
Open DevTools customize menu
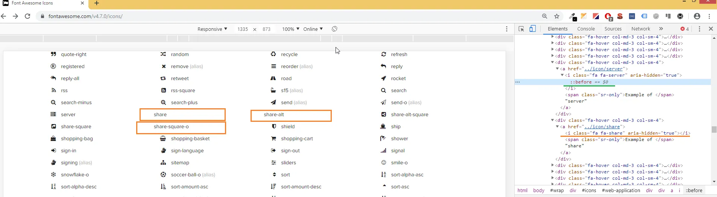pyautogui.click(x=699, y=29)
